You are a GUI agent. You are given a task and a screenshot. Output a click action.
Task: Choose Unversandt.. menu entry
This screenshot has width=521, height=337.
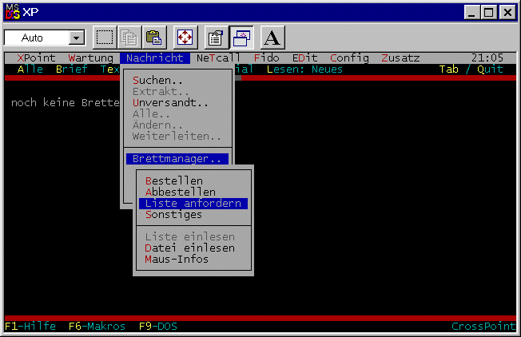pyautogui.click(x=170, y=103)
